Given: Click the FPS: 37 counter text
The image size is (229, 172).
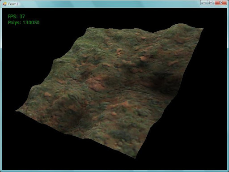Looking at the screenshot, I should coord(16,17).
